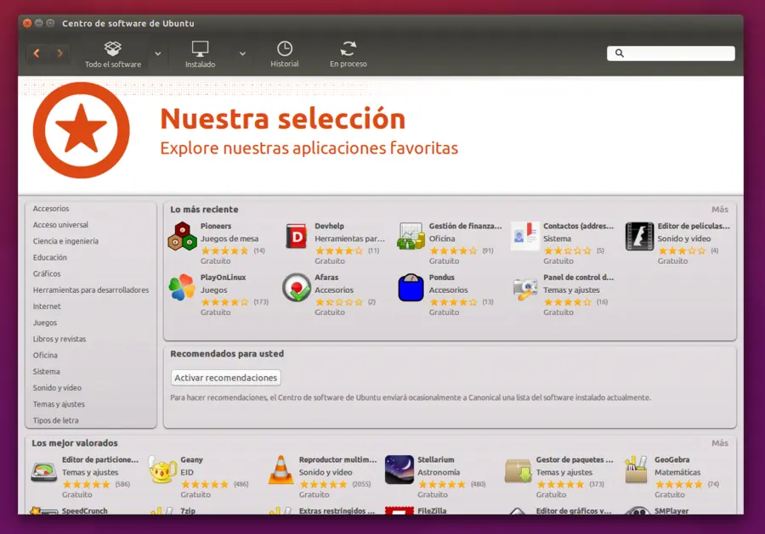This screenshot has height=534, width=765.
Task: Show the Instalado software view
Action: [x=200, y=54]
